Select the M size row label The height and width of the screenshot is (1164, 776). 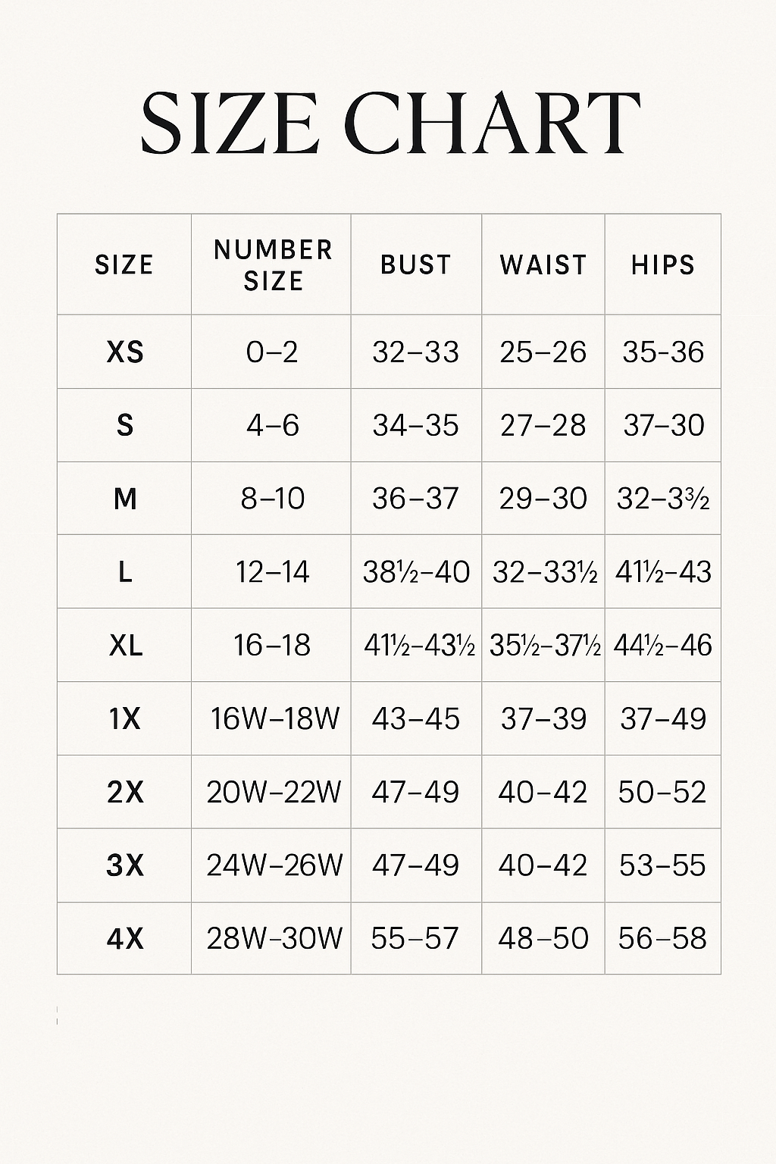(125, 499)
